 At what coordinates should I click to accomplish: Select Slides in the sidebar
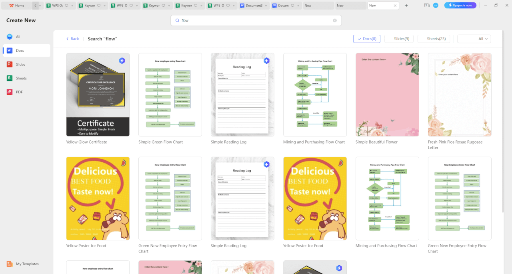26,64
